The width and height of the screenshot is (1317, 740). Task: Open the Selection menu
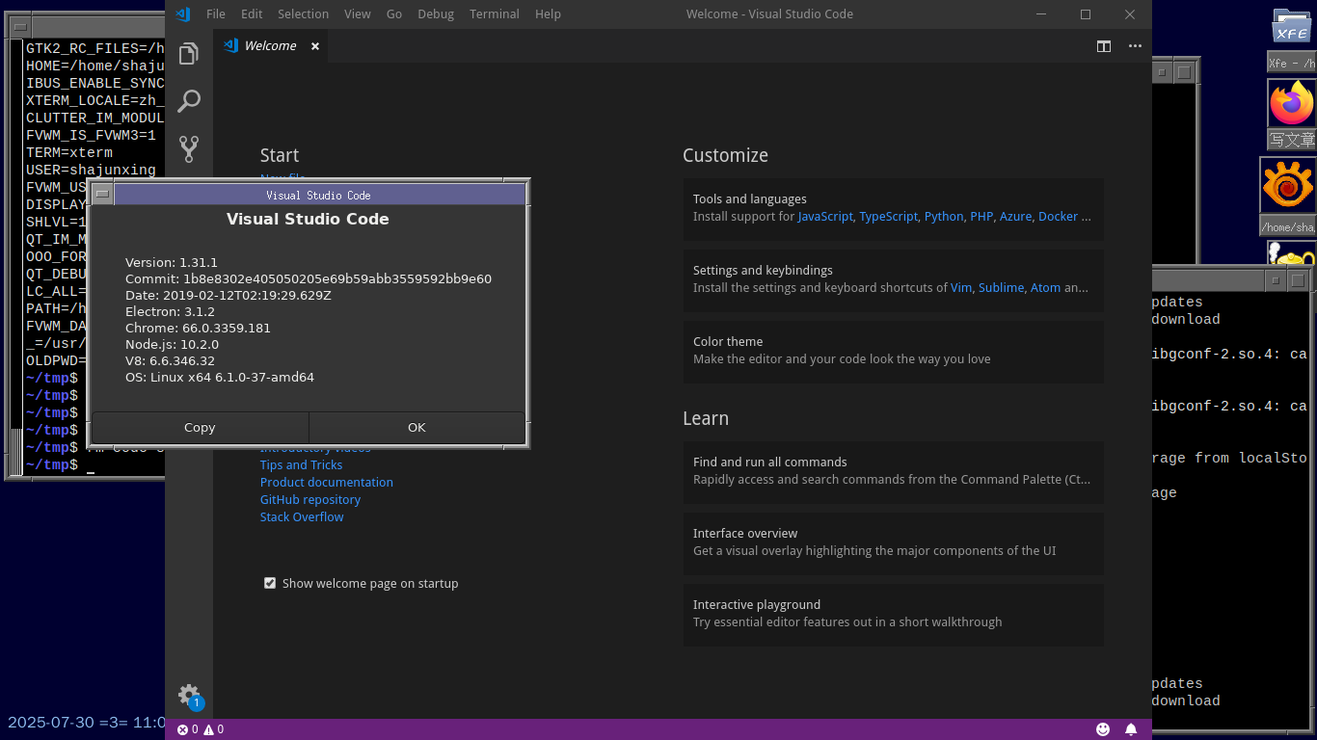tap(303, 13)
